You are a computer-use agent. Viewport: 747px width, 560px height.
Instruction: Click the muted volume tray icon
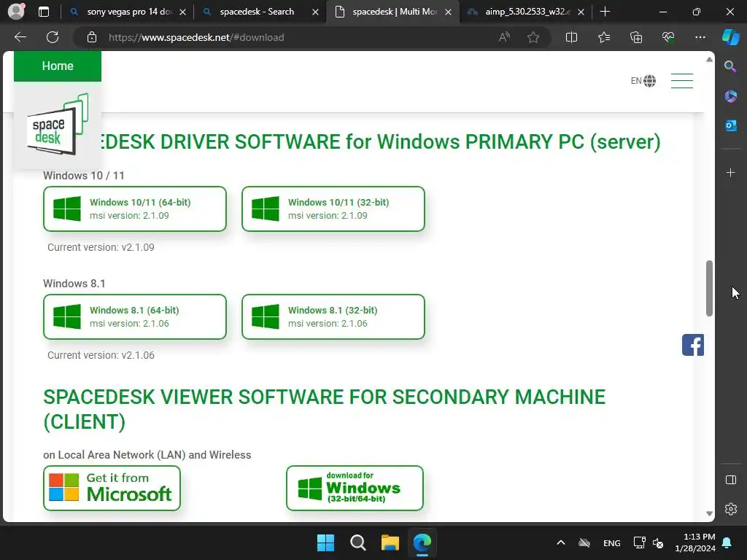tap(658, 542)
